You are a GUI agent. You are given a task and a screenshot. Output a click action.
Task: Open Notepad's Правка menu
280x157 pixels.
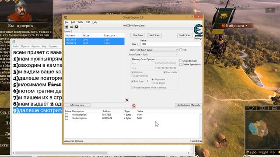coord(25,47)
